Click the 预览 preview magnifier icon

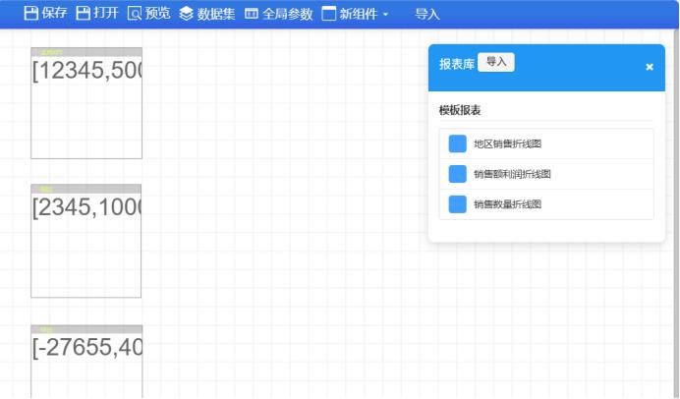[135, 14]
